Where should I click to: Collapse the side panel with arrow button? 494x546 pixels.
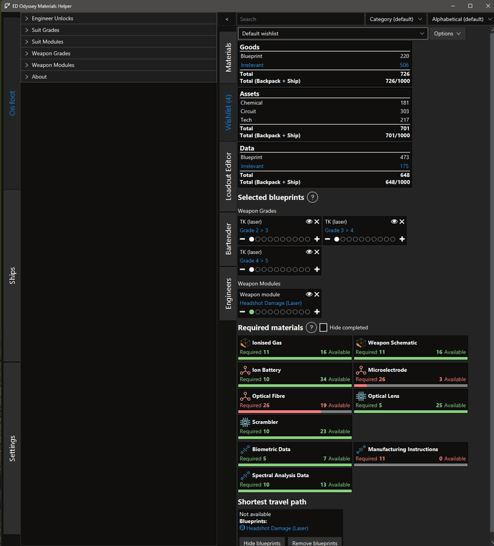point(227,19)
